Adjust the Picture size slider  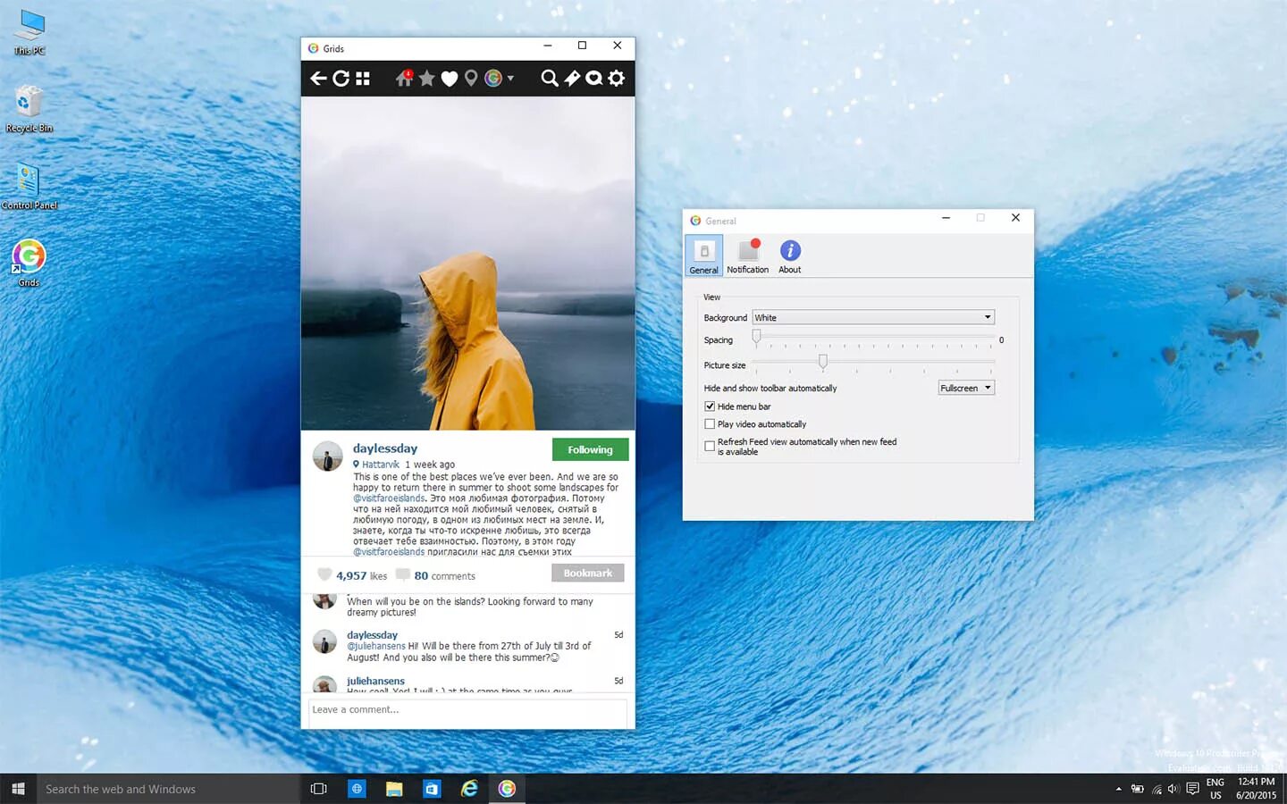point(823,361)
